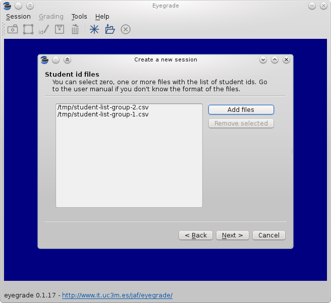Click the edit student id pencil icon
The image size is (331, 303).
[x=44, y=30]
